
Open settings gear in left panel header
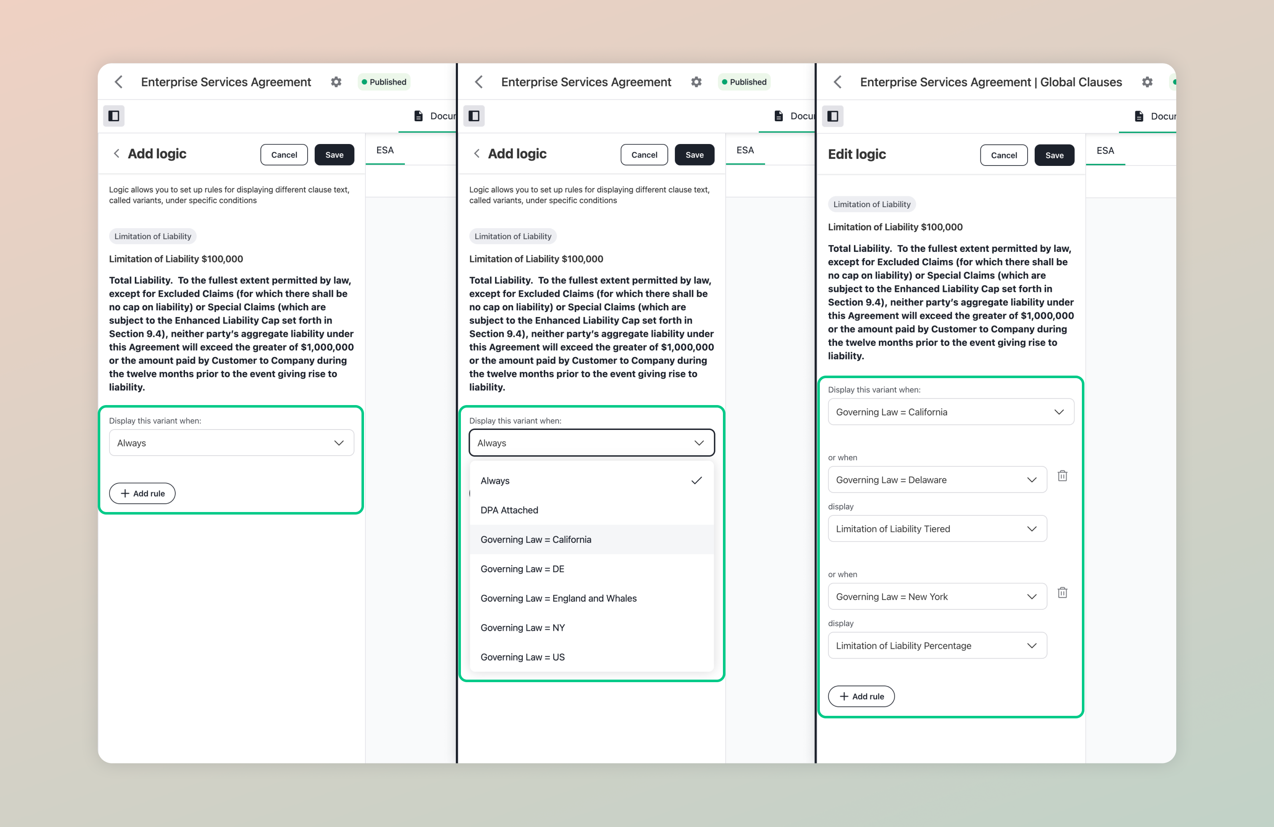336,82
